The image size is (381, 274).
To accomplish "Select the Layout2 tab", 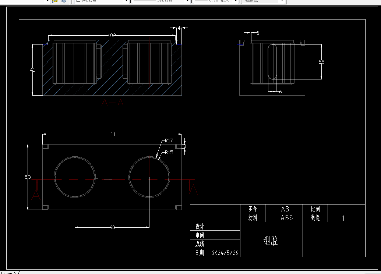I will 8,273.
